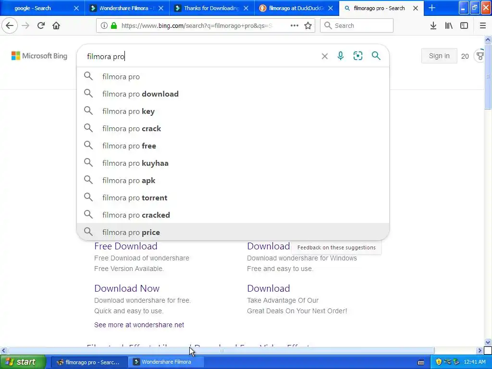
Task: Open Firefox downloads arrow
Action: (433, 26)
